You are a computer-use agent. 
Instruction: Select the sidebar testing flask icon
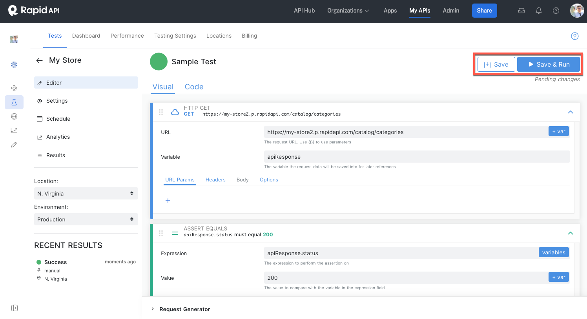tap(14, 102)
